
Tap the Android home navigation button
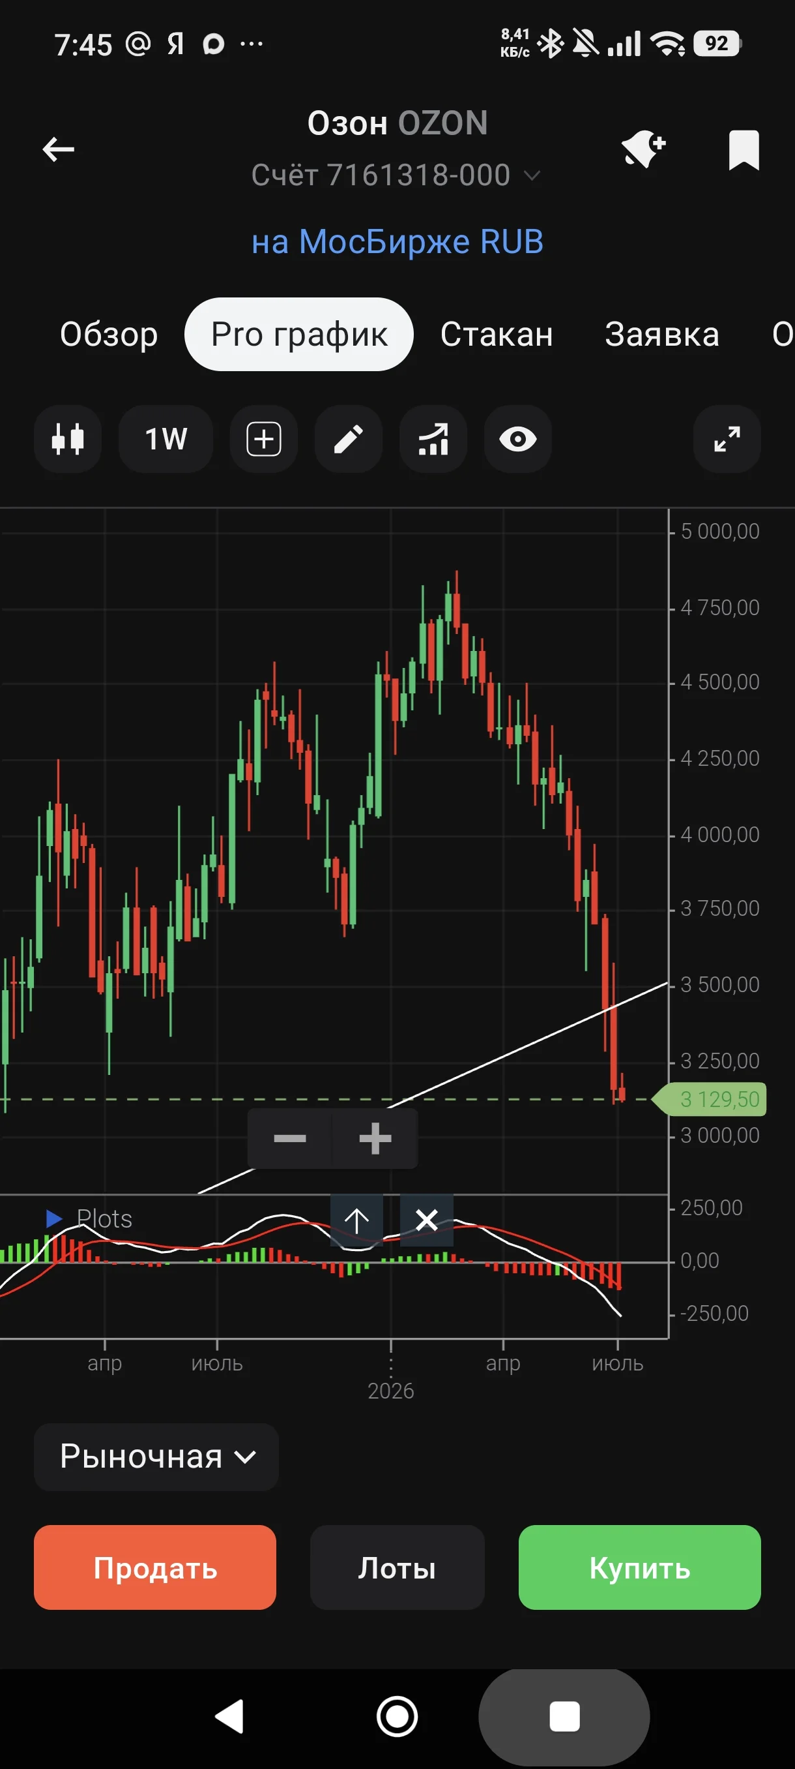397,1716
